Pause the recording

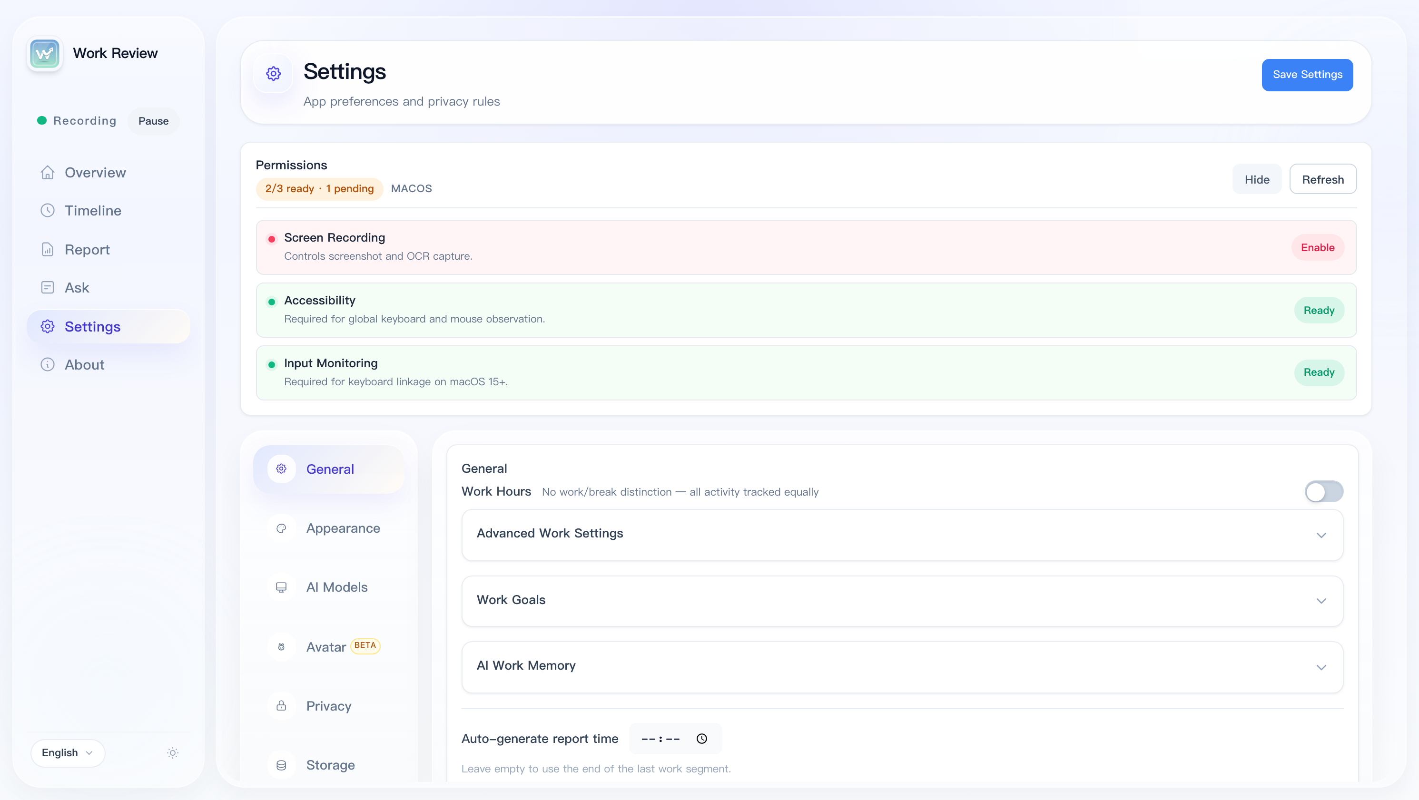(x=154, y=121)
